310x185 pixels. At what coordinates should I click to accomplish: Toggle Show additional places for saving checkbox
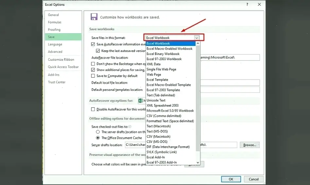93,70
